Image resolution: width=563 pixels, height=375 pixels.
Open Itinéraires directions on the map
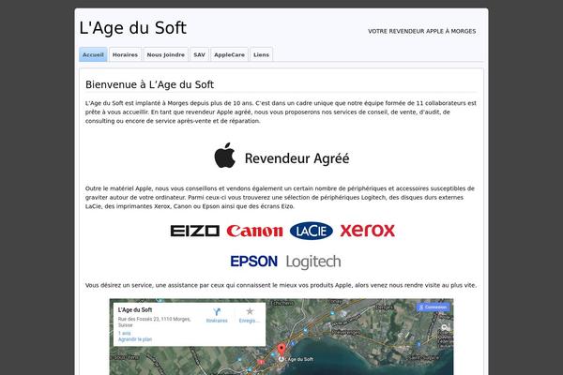coord(217,315)
